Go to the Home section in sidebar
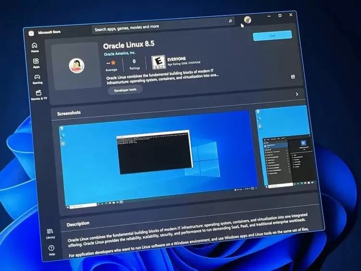The height and width of the screenshot is (271, 361). pyautogui.click(x=34, y=47)
